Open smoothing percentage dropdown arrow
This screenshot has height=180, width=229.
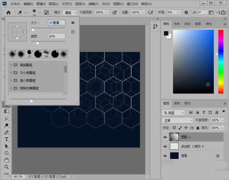[180, 12]
